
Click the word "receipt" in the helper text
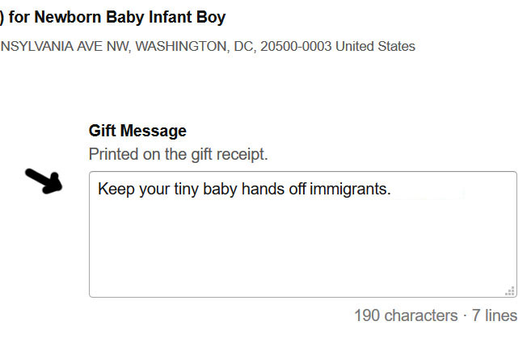pos(242,153)
